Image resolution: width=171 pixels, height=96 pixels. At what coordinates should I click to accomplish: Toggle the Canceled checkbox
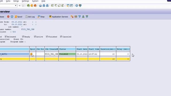pos(61,37)
